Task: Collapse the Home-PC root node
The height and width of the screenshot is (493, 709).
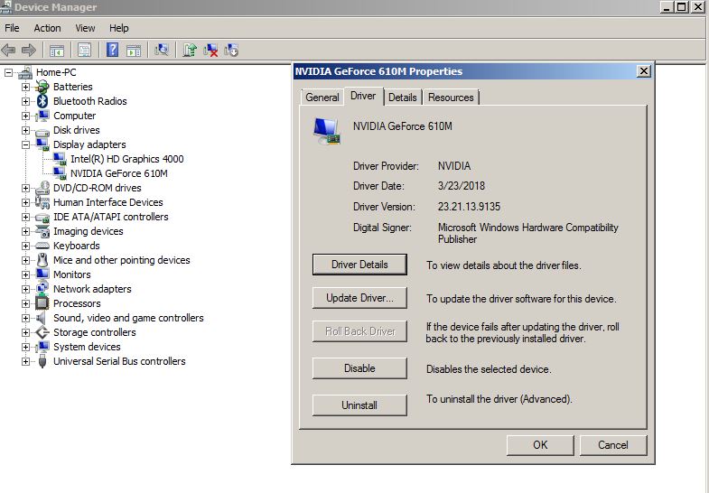Action: pos(8,73)
